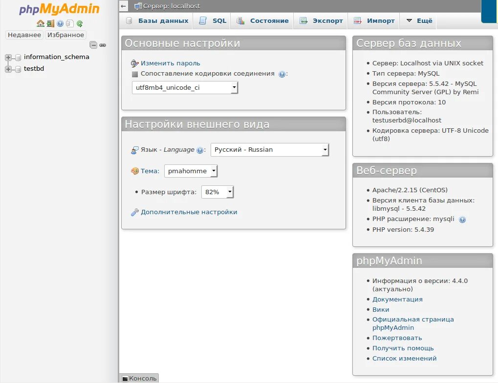Click the help icon beside PHP расширение: mysqli
498x383 pixels.
(462, 220)
